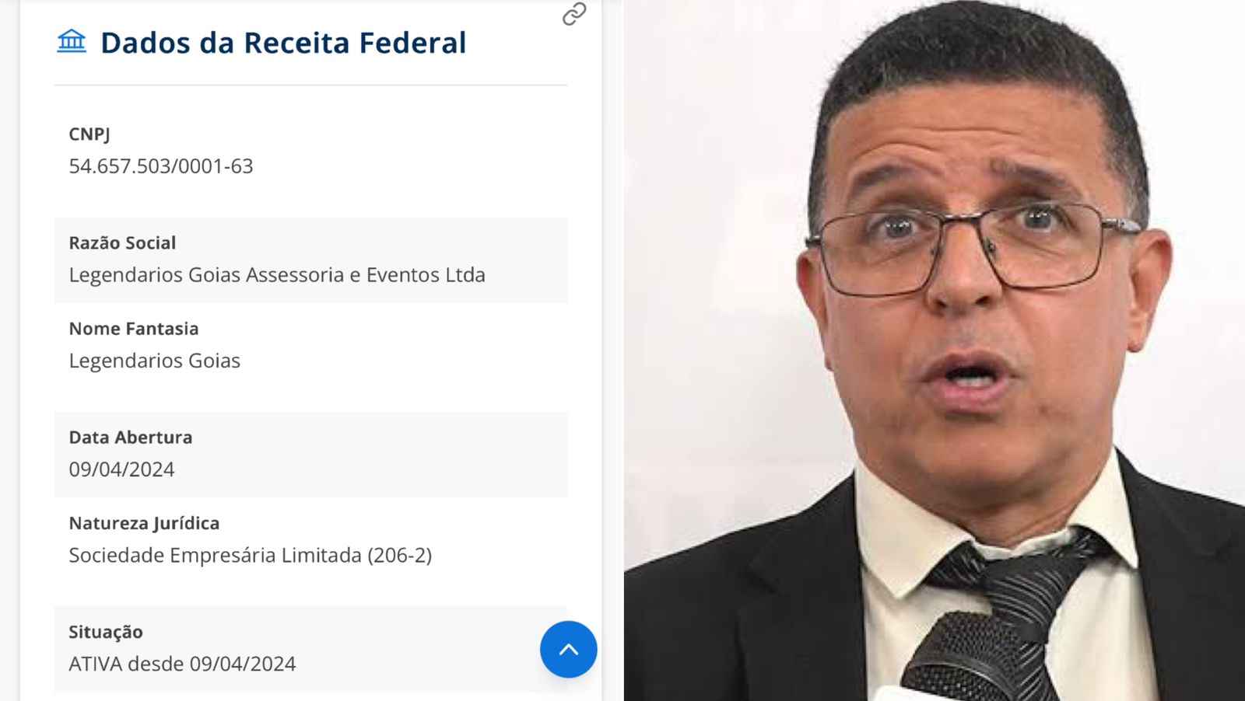
Task: Click the Nome Fantasia label
Action: click(134, 329)
